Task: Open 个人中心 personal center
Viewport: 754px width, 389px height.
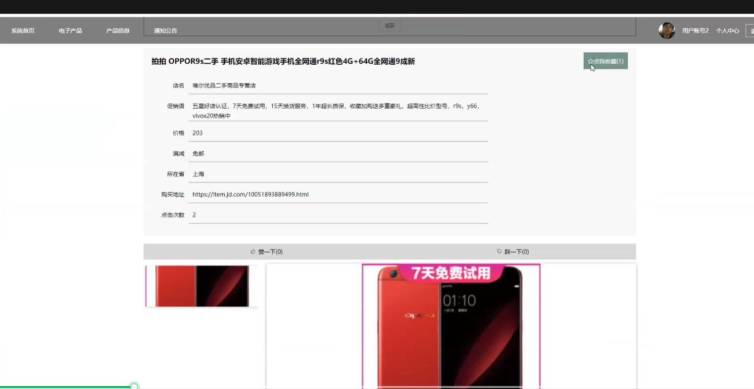Action: (x=727, y=31)
